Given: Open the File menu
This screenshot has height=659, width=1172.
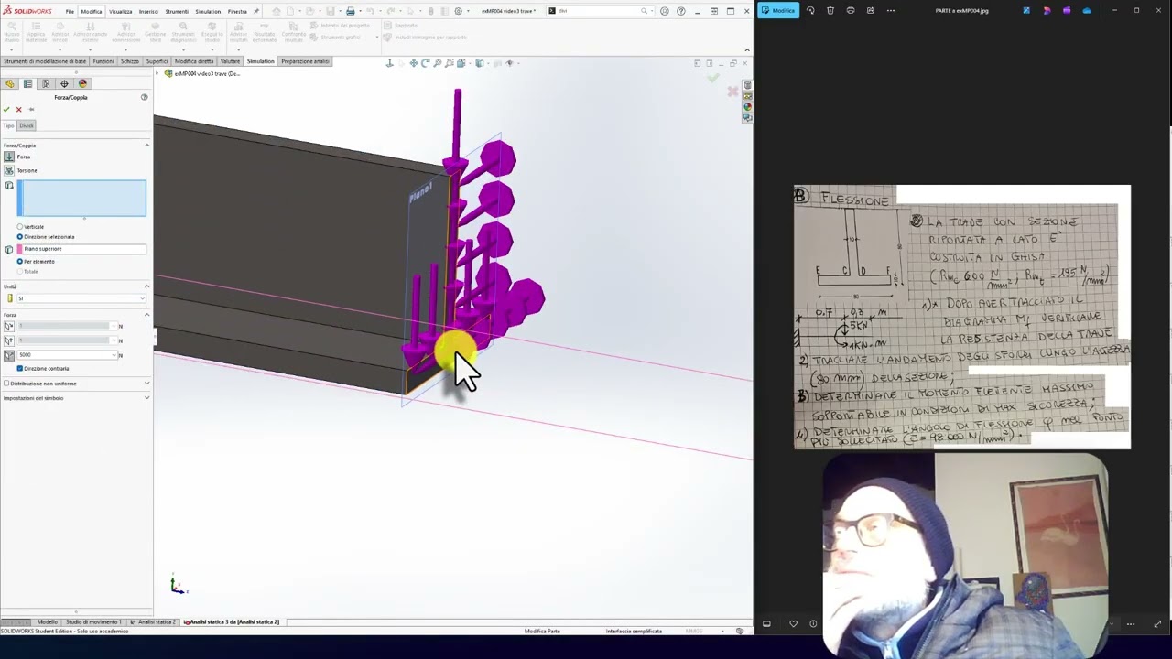Looking at the screenshot, I should tap(70, 11).
